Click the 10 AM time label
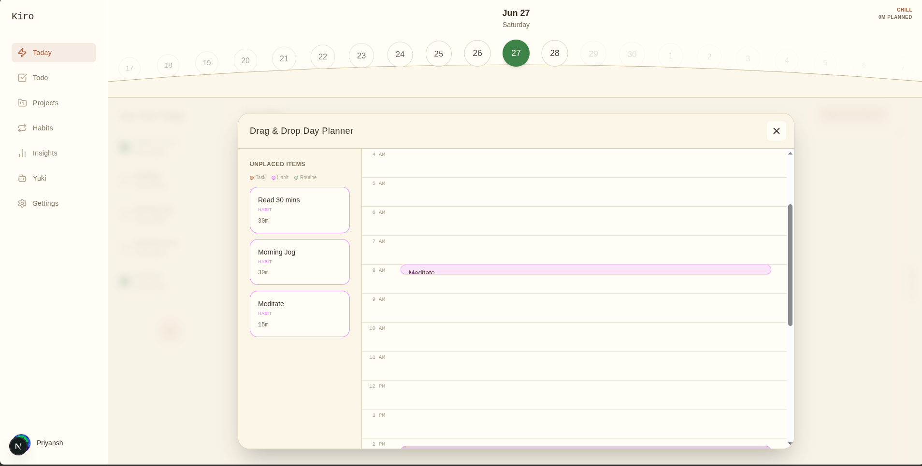922x466 pixels. click(377, 328)
